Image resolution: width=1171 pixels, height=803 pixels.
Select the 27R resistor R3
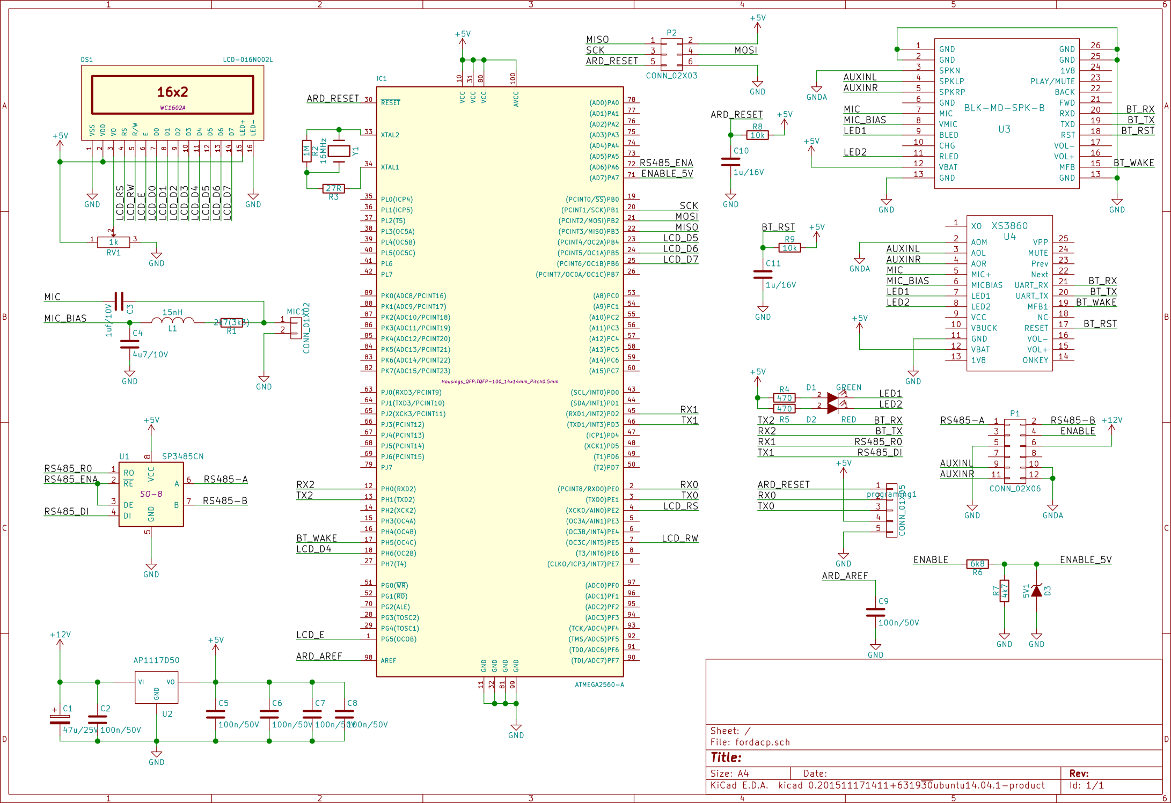pyautogui.click(x=333, y=188)
